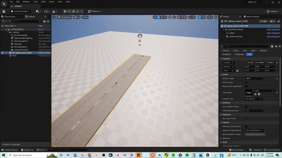Click Edit in Blueprint link for Spline
The width and height of the screenshot is (282, 158).
pyautogui.click(x=273, y=33)
